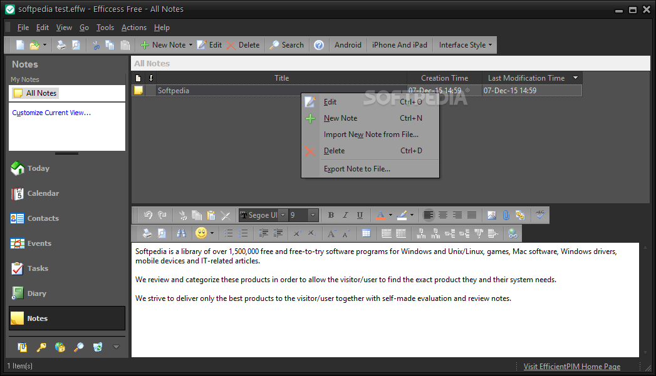
Task: Enable left text alignment
Action: [429, 215]
